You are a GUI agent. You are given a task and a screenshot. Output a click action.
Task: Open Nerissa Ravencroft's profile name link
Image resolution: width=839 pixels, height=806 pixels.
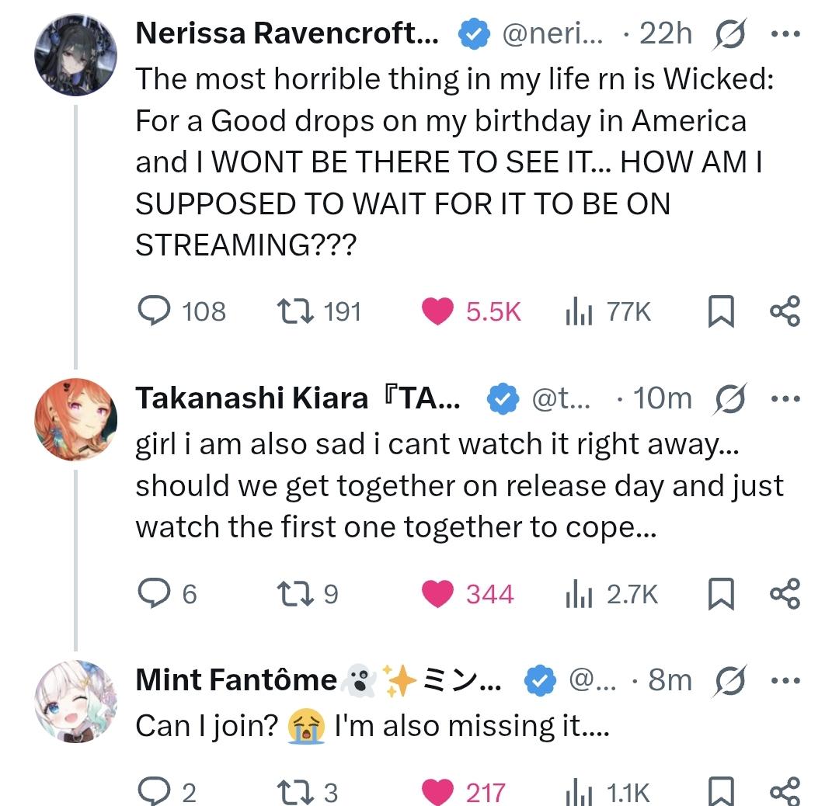click(286, 33)
